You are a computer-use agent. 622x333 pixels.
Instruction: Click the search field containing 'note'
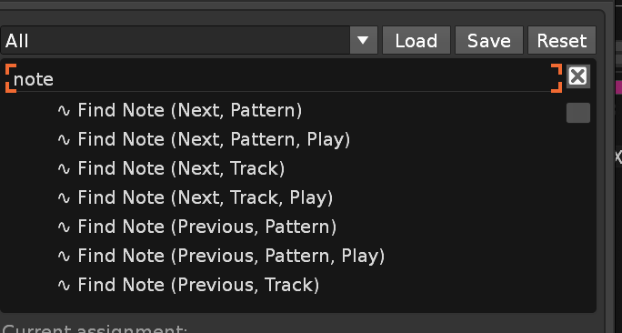tap(284, 78)
